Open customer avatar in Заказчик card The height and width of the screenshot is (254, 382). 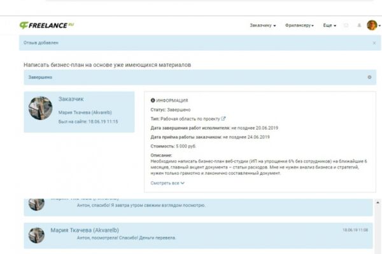click(41, 108)
